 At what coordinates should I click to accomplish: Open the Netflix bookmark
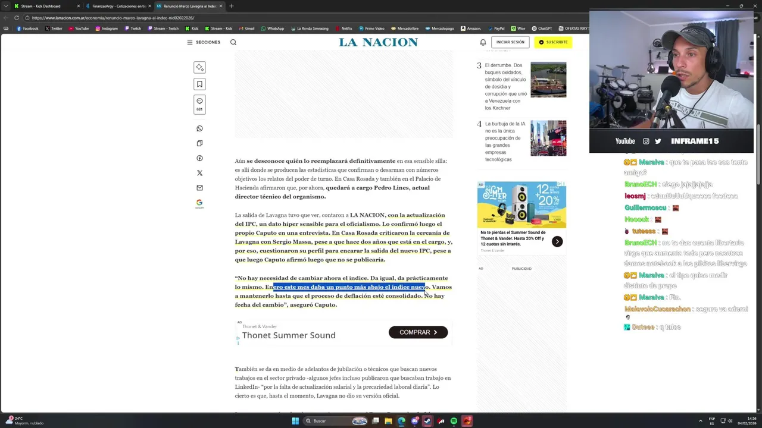click(343, 29)
